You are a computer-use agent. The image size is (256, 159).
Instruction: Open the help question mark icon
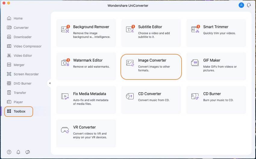click(x=9, y=152)
